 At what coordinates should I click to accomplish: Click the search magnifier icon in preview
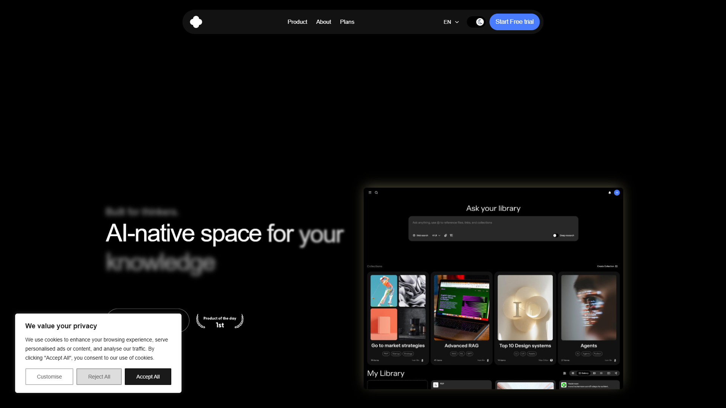[376, 193]
